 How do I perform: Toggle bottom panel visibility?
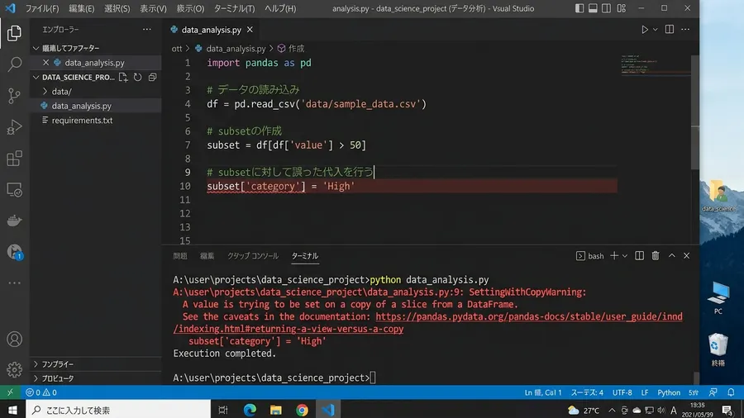(593, 8)
